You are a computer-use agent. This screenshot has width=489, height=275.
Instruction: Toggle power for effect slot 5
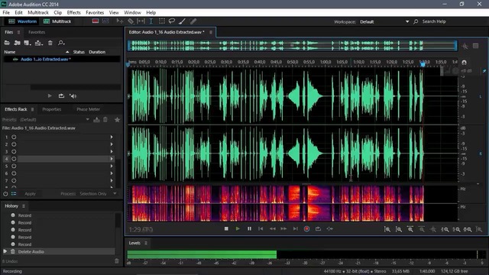click(x=14, y=166)
